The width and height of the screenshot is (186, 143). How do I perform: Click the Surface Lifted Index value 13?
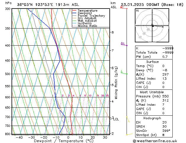pos(164,79)
